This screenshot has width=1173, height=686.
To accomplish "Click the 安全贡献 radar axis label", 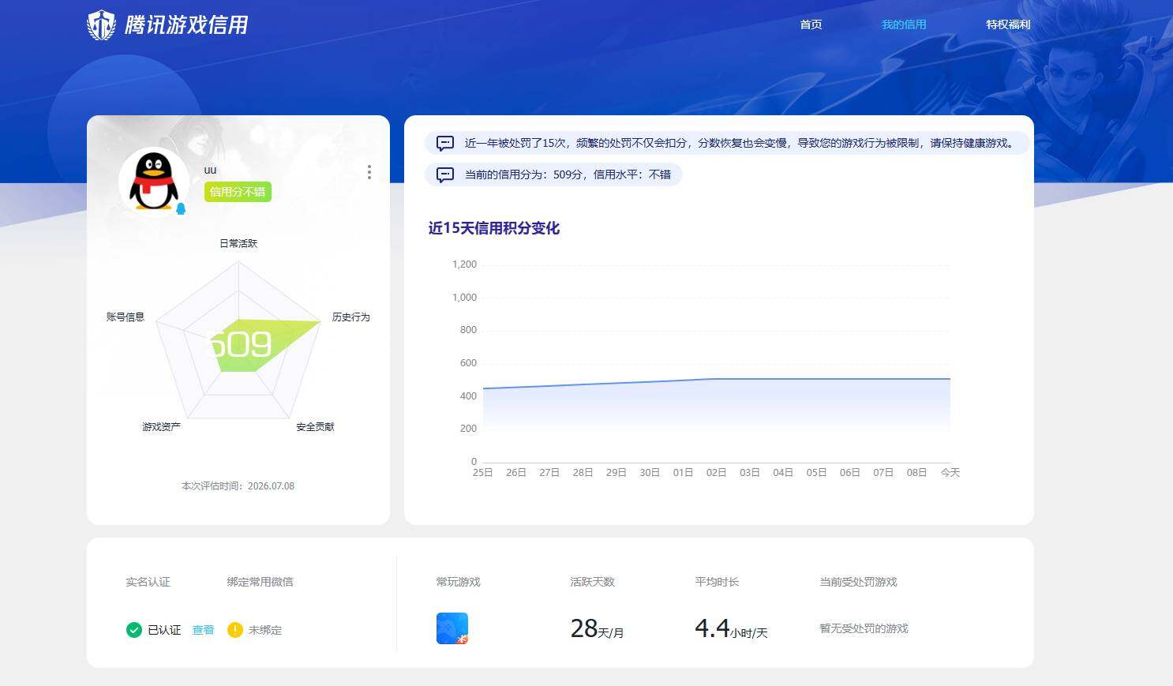I will [315, 426].
